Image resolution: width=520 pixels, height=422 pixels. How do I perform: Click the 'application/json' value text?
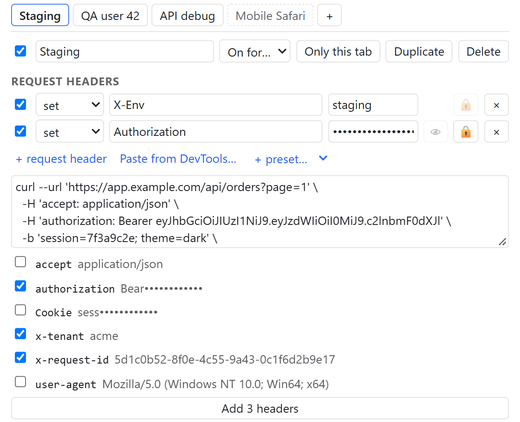(x=120, y=264)
